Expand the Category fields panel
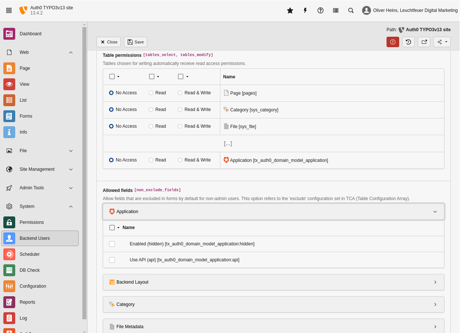 click(x=273, y=304)
